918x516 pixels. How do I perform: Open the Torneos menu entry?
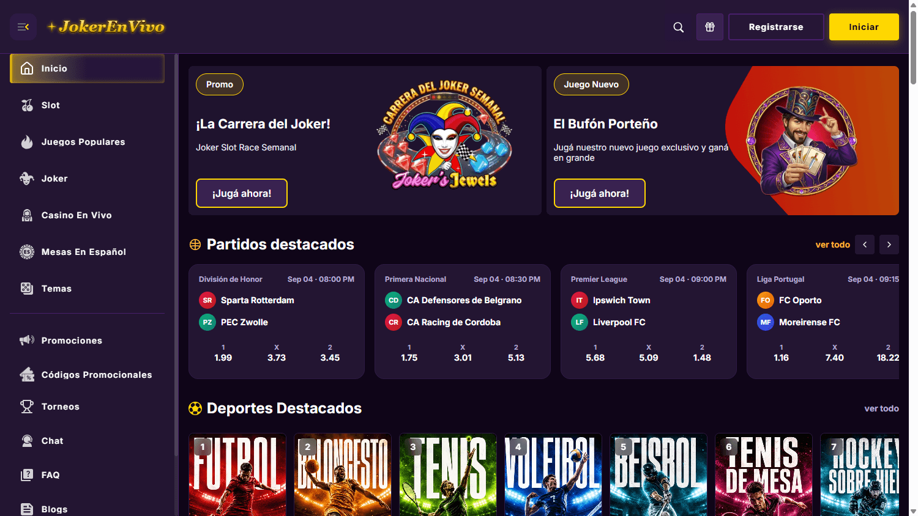click(87, 407)
